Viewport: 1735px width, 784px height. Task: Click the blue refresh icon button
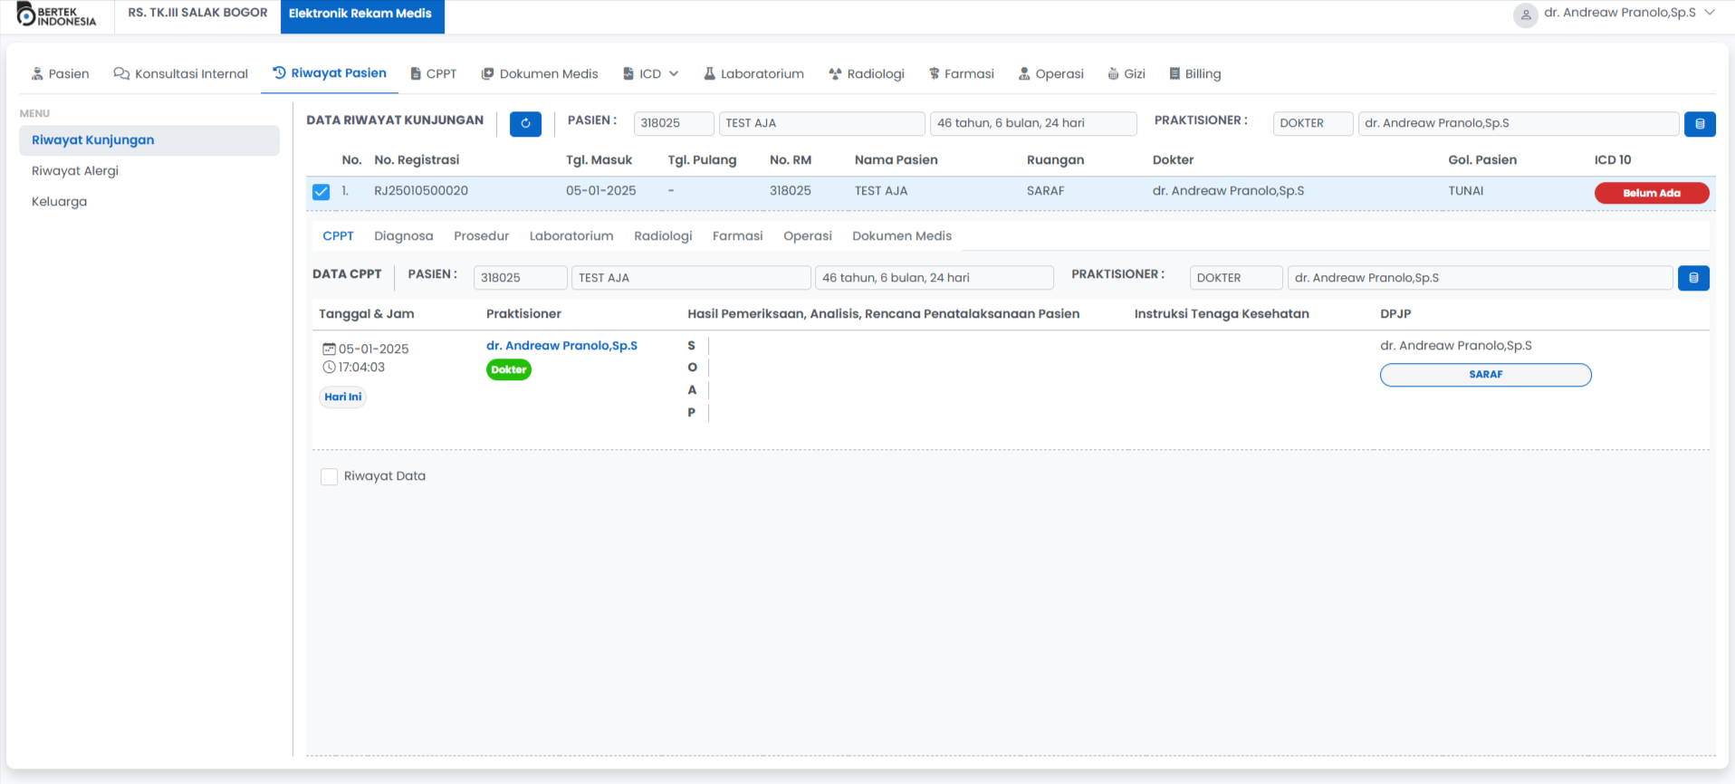525,124
